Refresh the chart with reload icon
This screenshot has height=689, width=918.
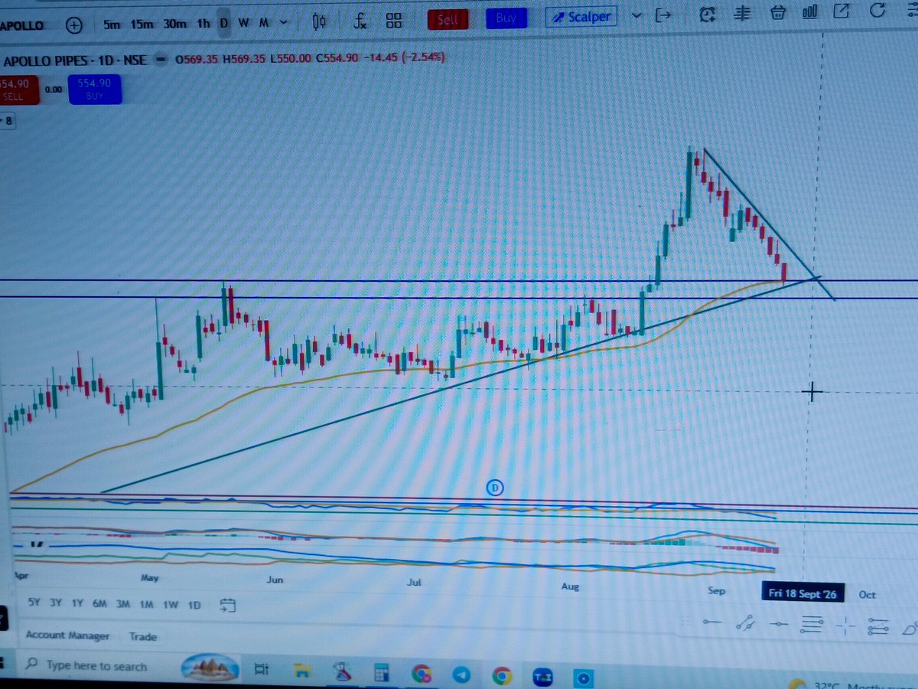877,11
